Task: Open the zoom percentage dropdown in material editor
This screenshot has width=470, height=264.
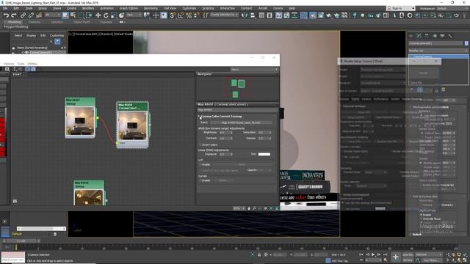Action: (x=239, y=208)
